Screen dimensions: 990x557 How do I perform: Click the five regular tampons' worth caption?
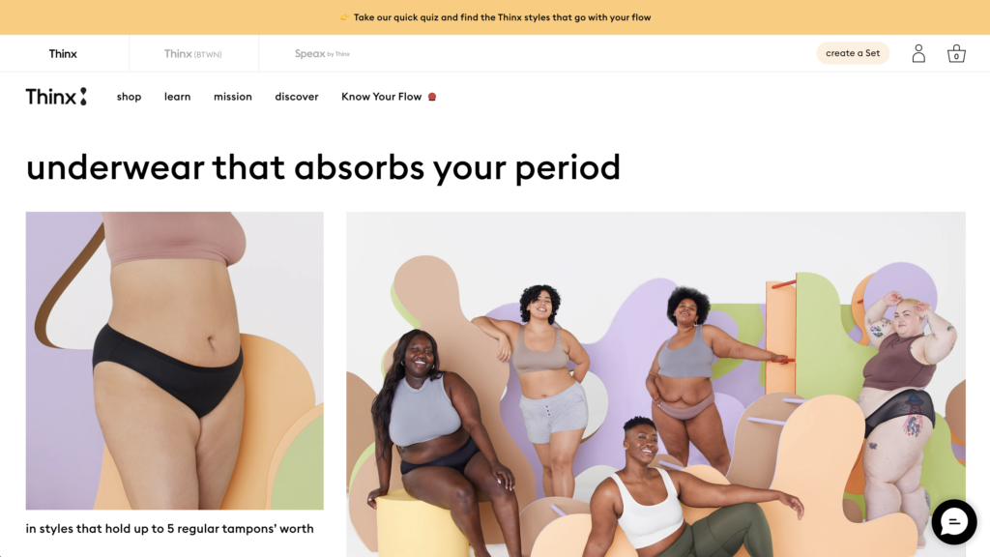click(x=169, y=529)
